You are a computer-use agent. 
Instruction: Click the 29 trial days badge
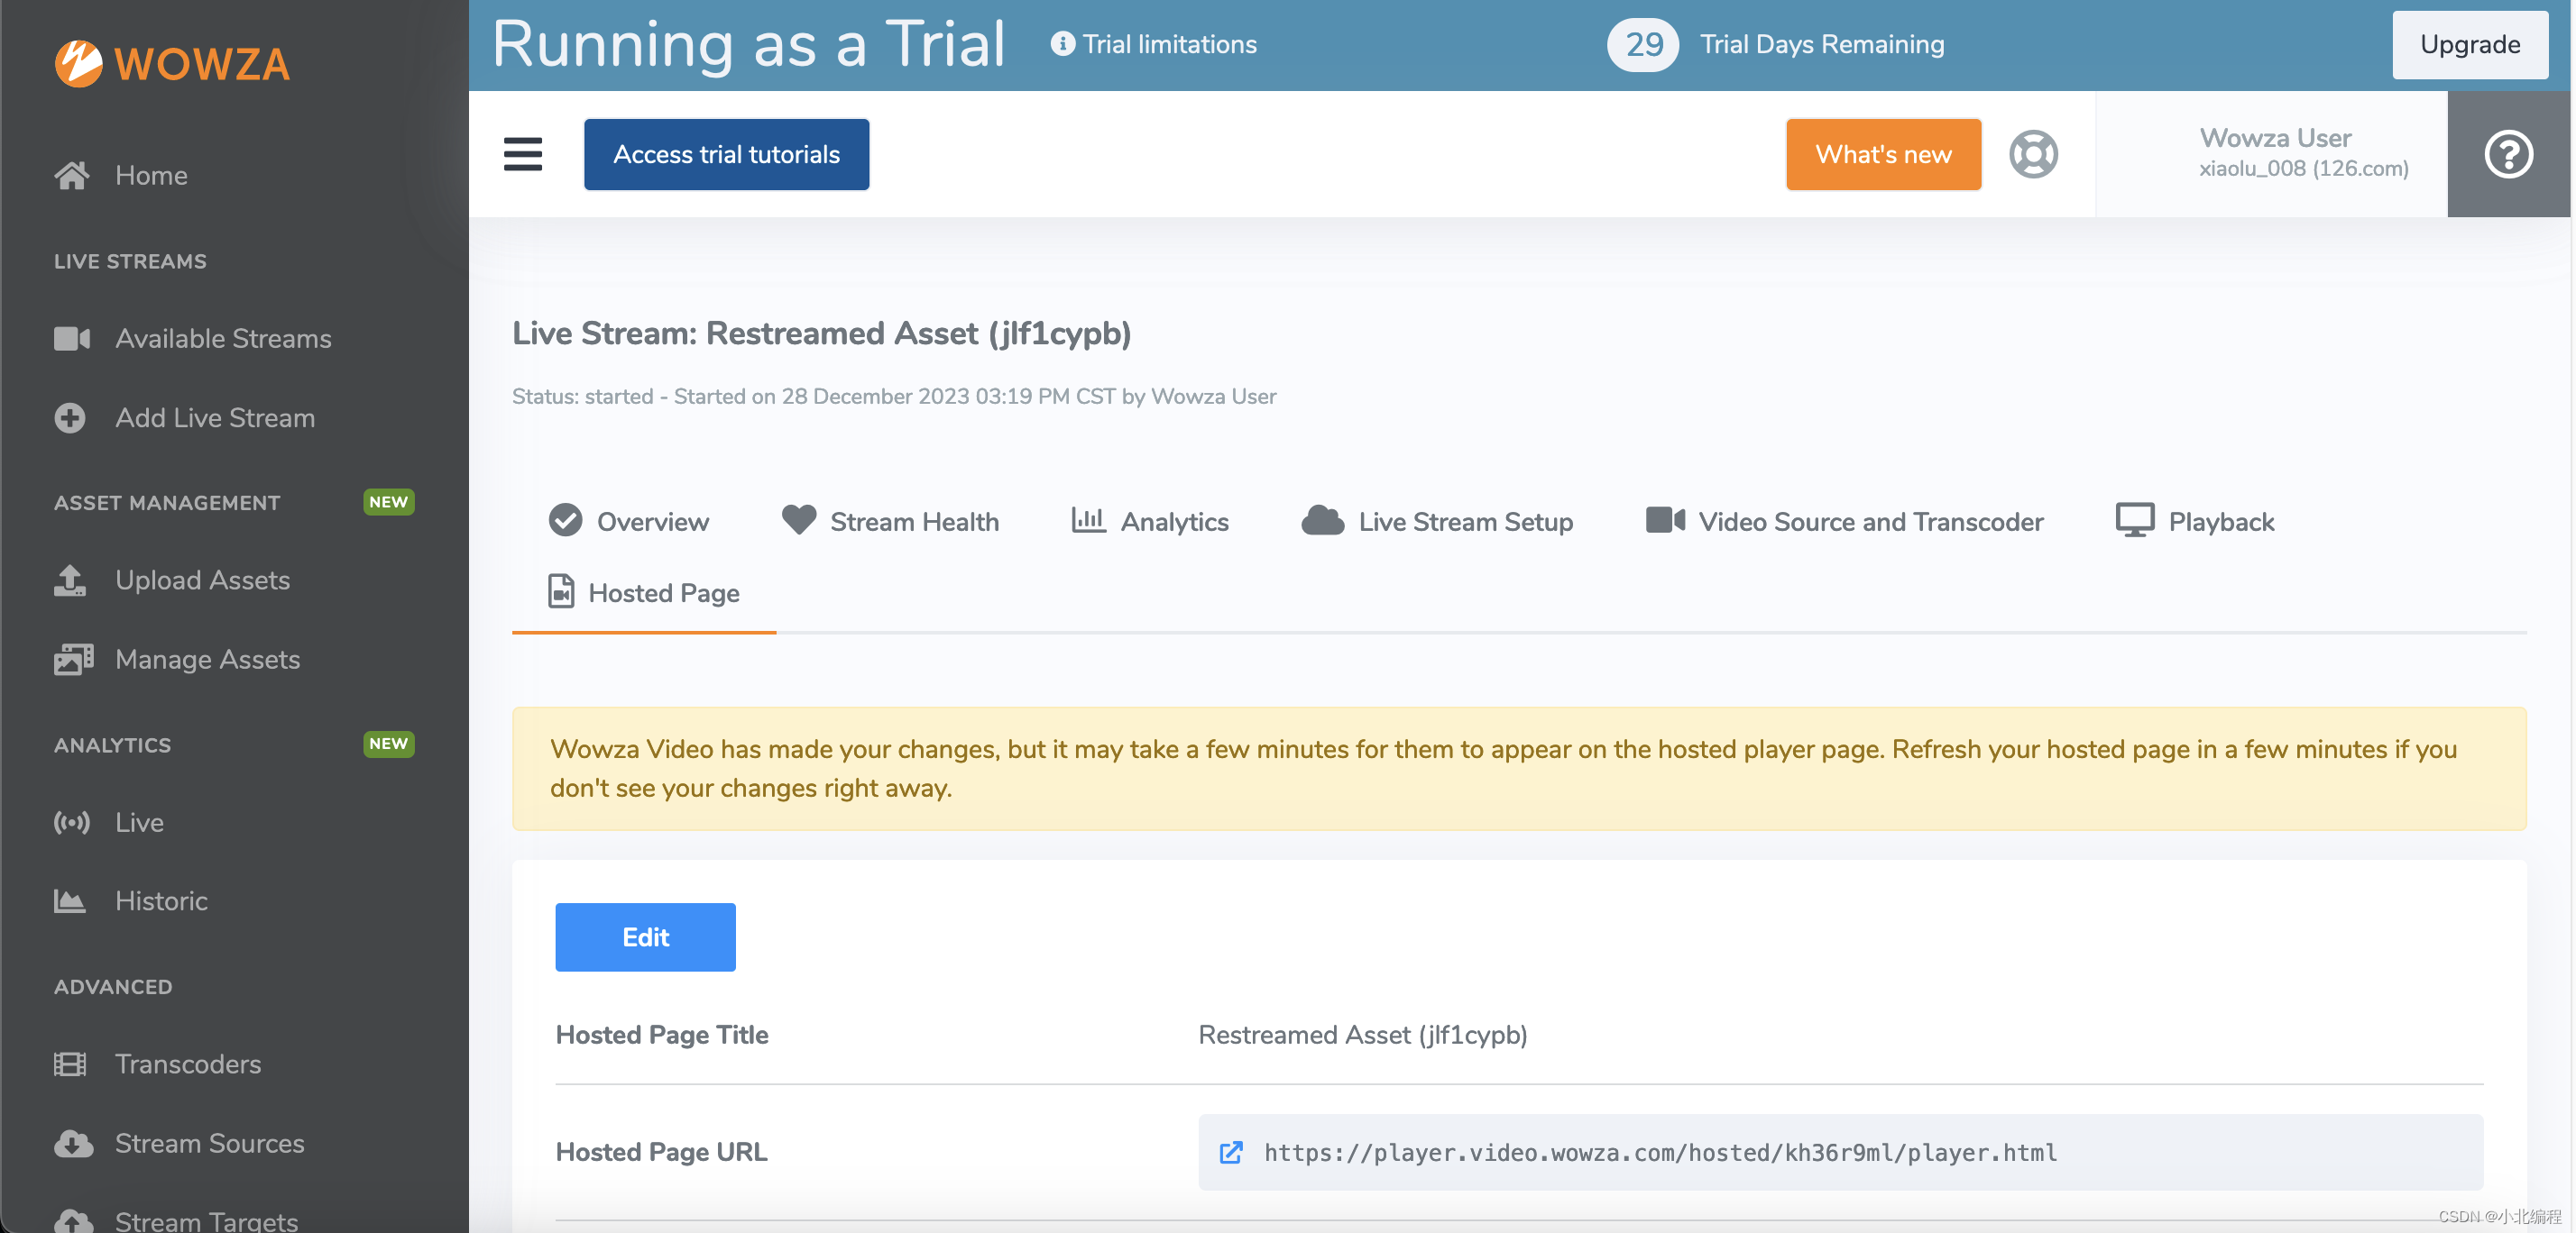(x=1643, y=44)
